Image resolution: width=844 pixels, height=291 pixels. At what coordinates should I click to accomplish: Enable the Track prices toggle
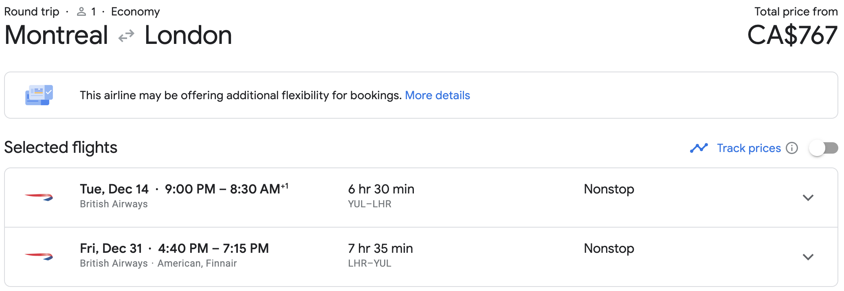(823, 148)
